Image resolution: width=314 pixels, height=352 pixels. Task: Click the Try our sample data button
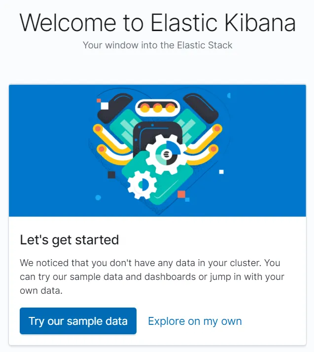click(78, 321)
